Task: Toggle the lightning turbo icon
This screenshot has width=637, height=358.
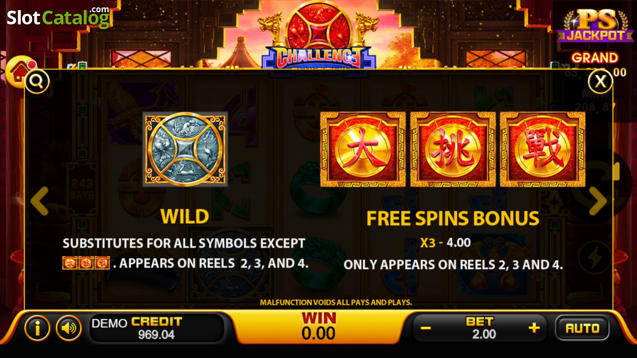Action: [595, 258]
